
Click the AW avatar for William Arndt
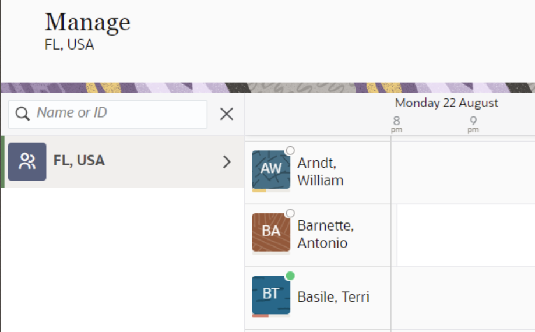[270, 169]
